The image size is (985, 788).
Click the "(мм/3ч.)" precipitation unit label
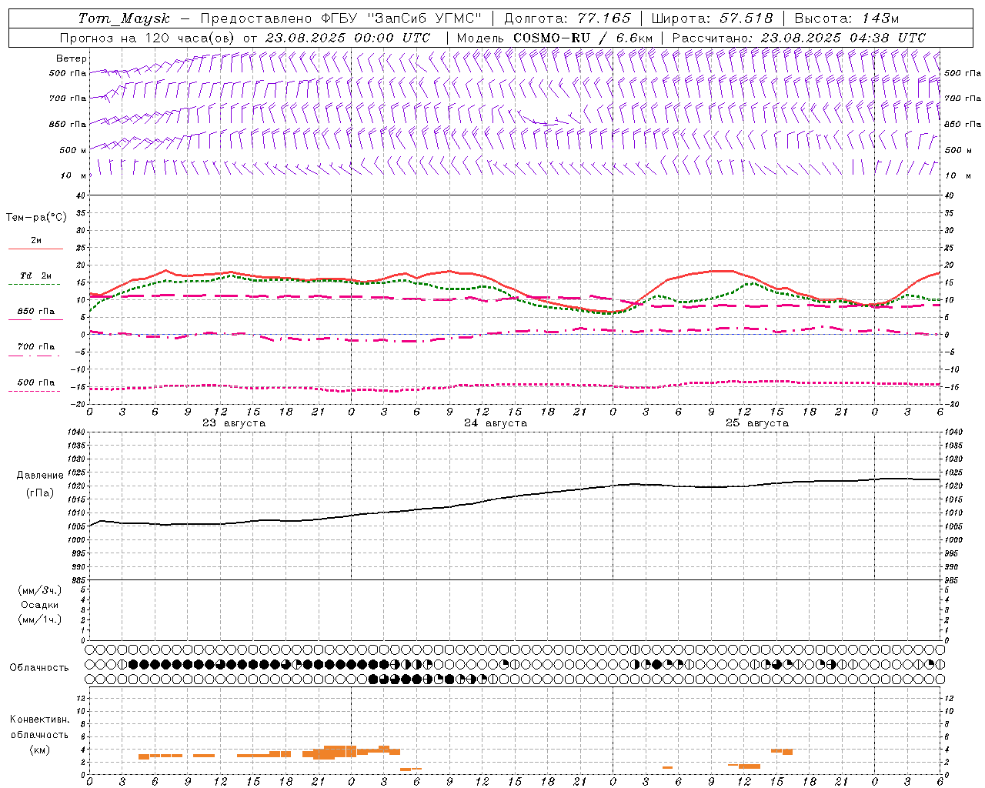(x=40, y=590)
